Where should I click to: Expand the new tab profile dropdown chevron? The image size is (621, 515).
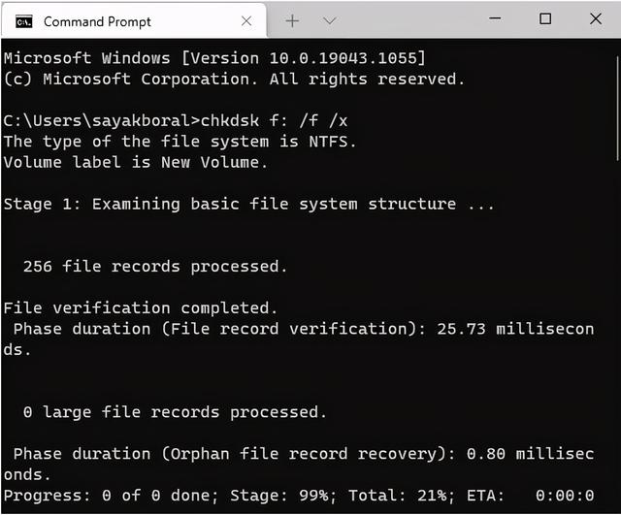click(330, 20)
